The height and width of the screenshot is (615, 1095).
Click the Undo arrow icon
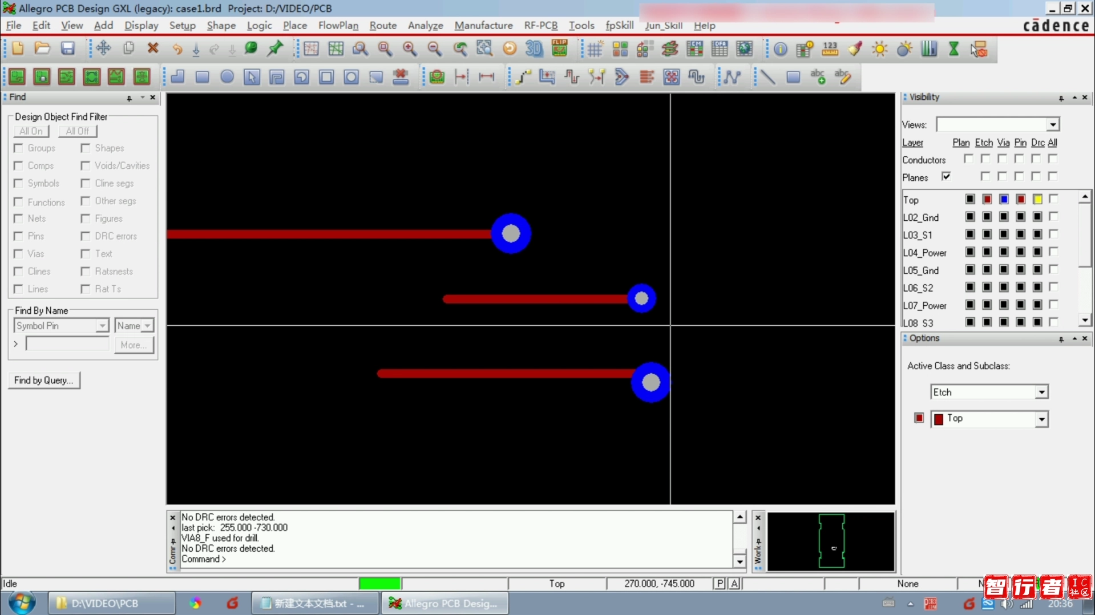177,49
